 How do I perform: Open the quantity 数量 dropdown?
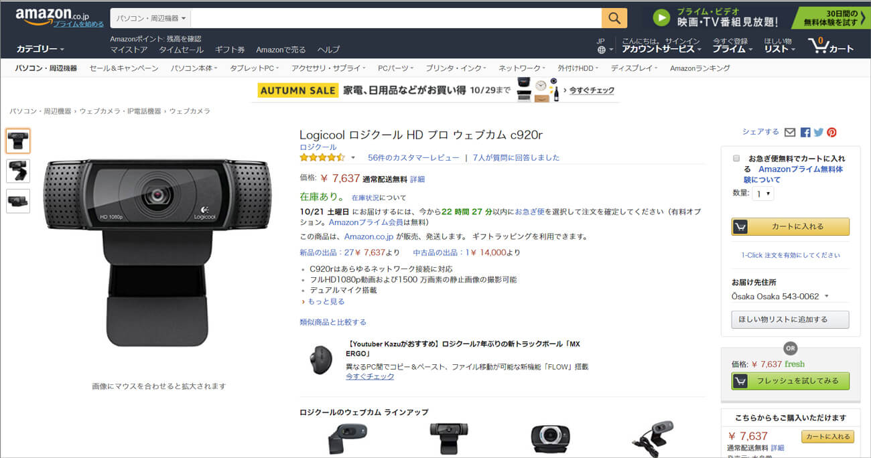pyautogui.click(x=763, y=194)
